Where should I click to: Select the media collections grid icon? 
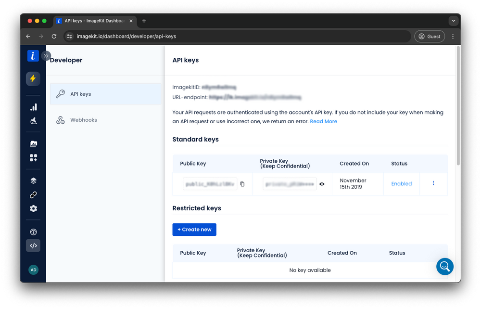tap(33, 157)
